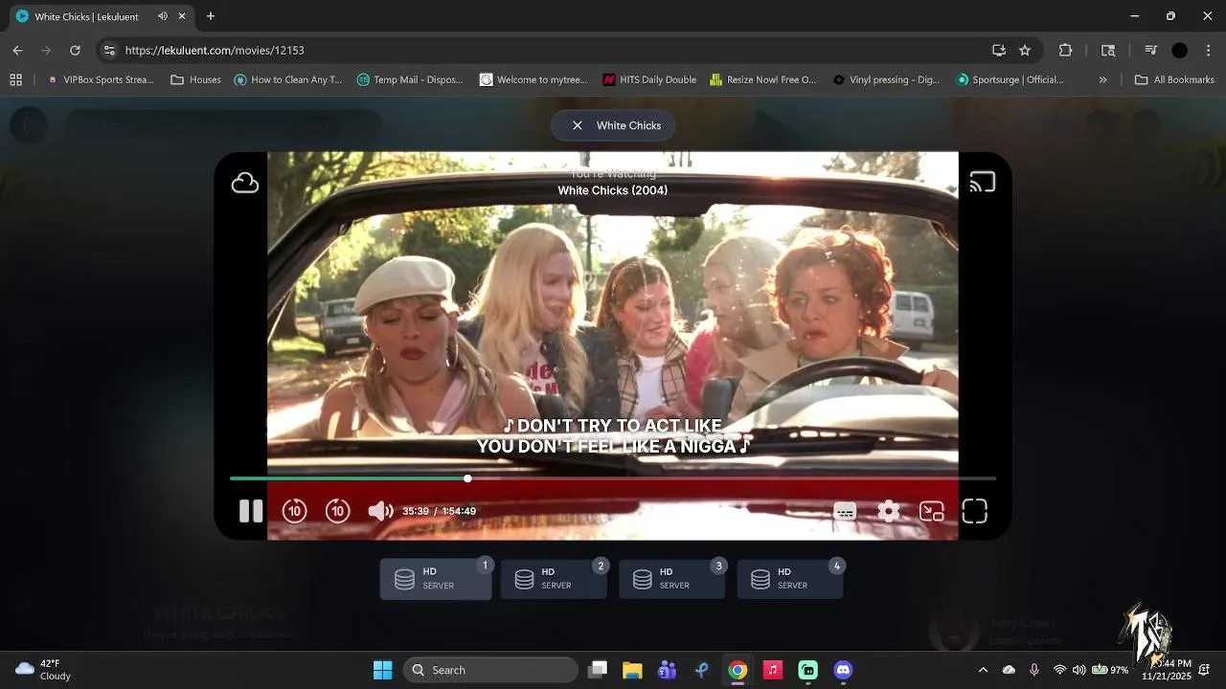This screenshot has height=689, width=1226.
Task: Open the Houses bookmark folder
Action: click(x=195, y=79)
